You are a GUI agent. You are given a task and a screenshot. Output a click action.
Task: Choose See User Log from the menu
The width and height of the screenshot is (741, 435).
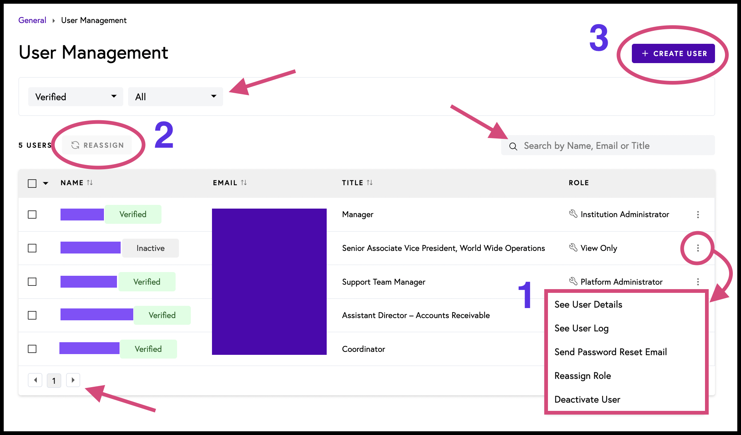[581, 328]
